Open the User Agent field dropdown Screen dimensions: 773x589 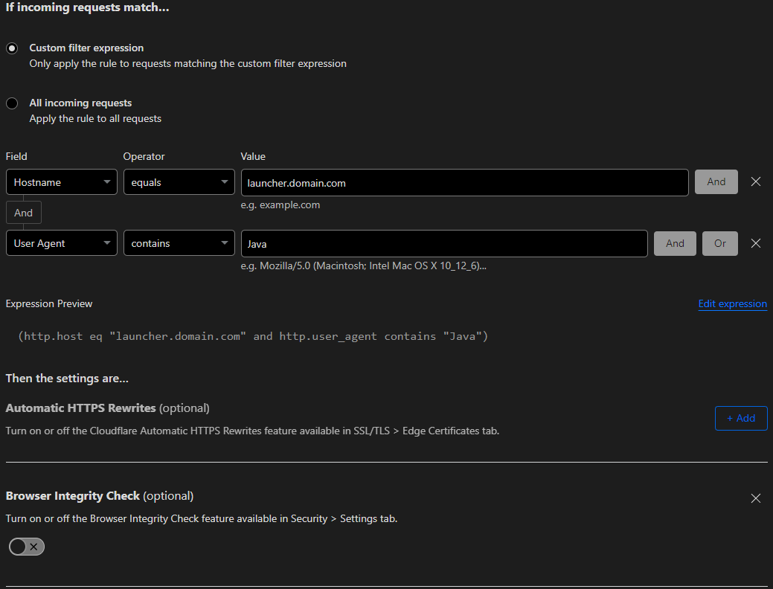pyautogui.click(x=61, y=243)
